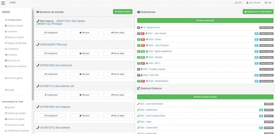
Task: Click the Añadir número button
Action: click(122, 12)
